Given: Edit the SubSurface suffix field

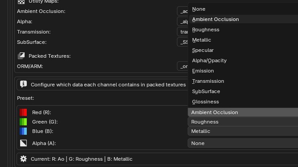Looking at the screenshot, I should 183,42.
